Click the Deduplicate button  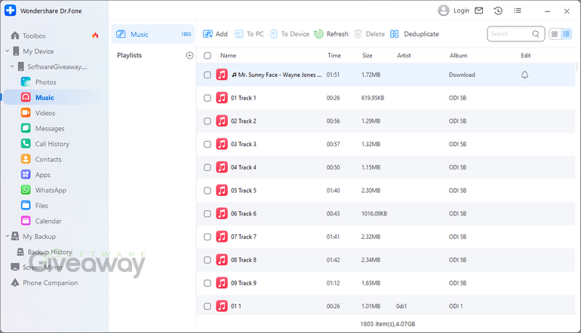(414, 34)
